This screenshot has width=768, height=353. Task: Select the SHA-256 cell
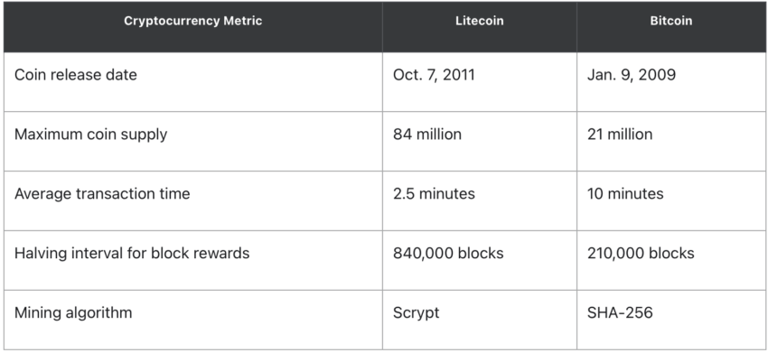tap(620, 312)
